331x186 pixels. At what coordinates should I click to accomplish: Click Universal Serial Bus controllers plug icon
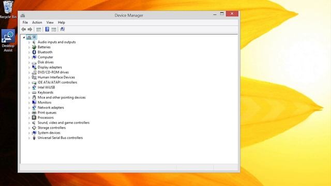(x=34, y=138)
